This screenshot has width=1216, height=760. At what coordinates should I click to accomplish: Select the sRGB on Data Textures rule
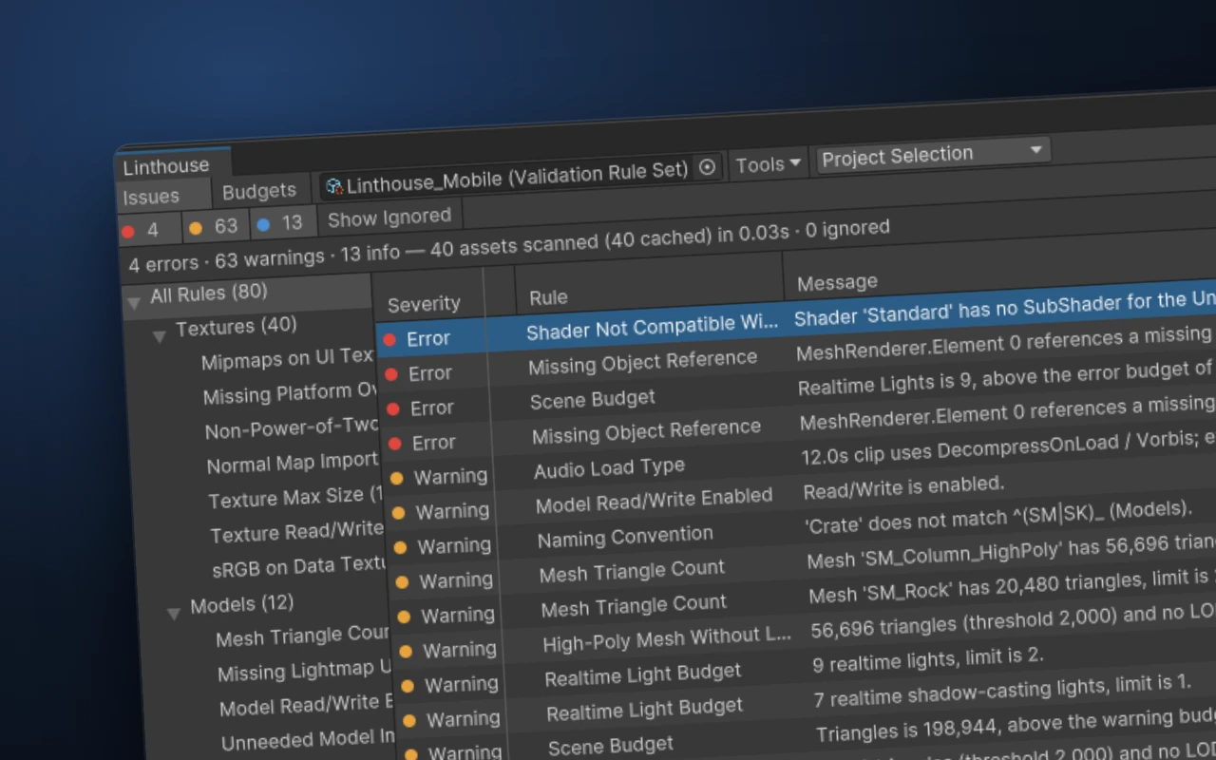[x=299, y=566]
